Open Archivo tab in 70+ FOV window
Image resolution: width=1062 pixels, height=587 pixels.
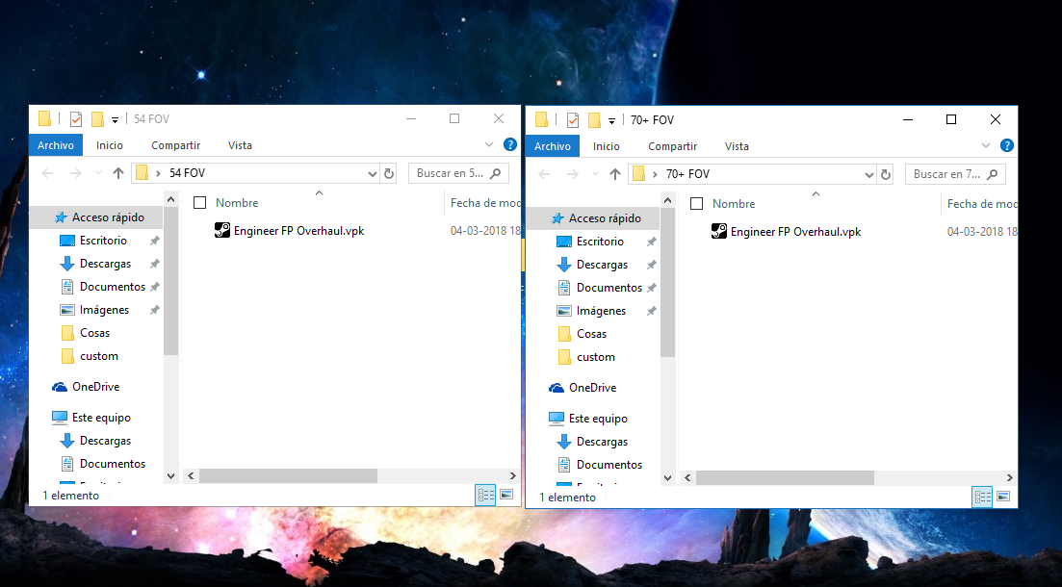pos(553,146)
